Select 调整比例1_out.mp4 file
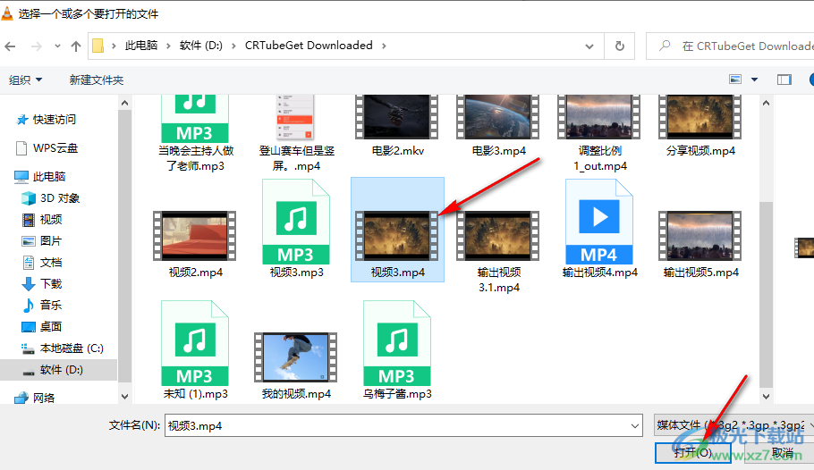The image size is (814, 470). click(599, 134)
